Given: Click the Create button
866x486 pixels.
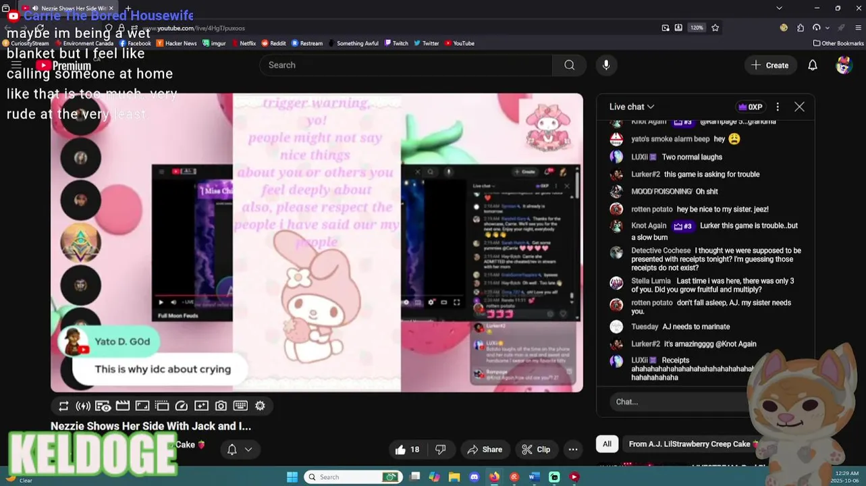Looking at the screenshot, I should click(x=770, y=65).
